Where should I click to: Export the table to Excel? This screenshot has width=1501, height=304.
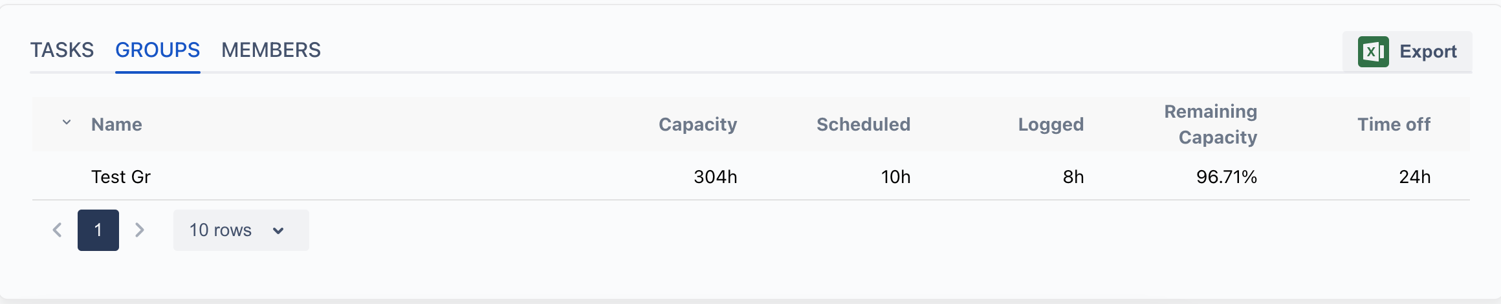[x=1407, y=52]
